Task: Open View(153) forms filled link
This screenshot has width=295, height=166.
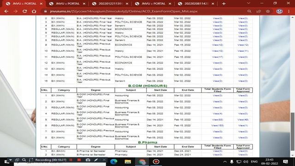Action: point(218,125)
